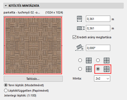Image resolution: width=127 pixels, height=100 pixels.
Task: Click the bottom-left mirrored tile pattern icon
Action: click(x=89, y=69)
